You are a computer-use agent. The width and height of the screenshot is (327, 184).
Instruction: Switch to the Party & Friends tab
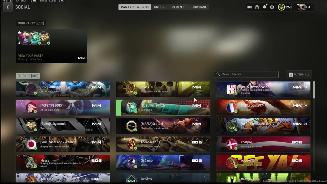[x=135, y=7]
